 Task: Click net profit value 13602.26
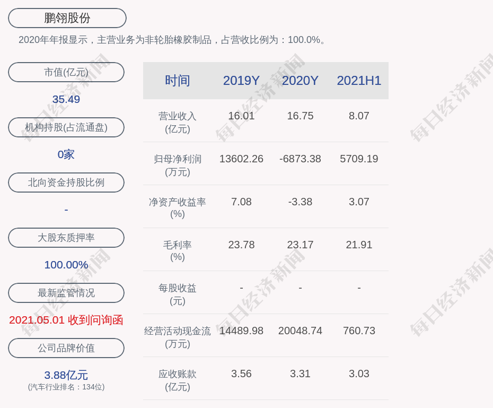(x=241, y=159)
